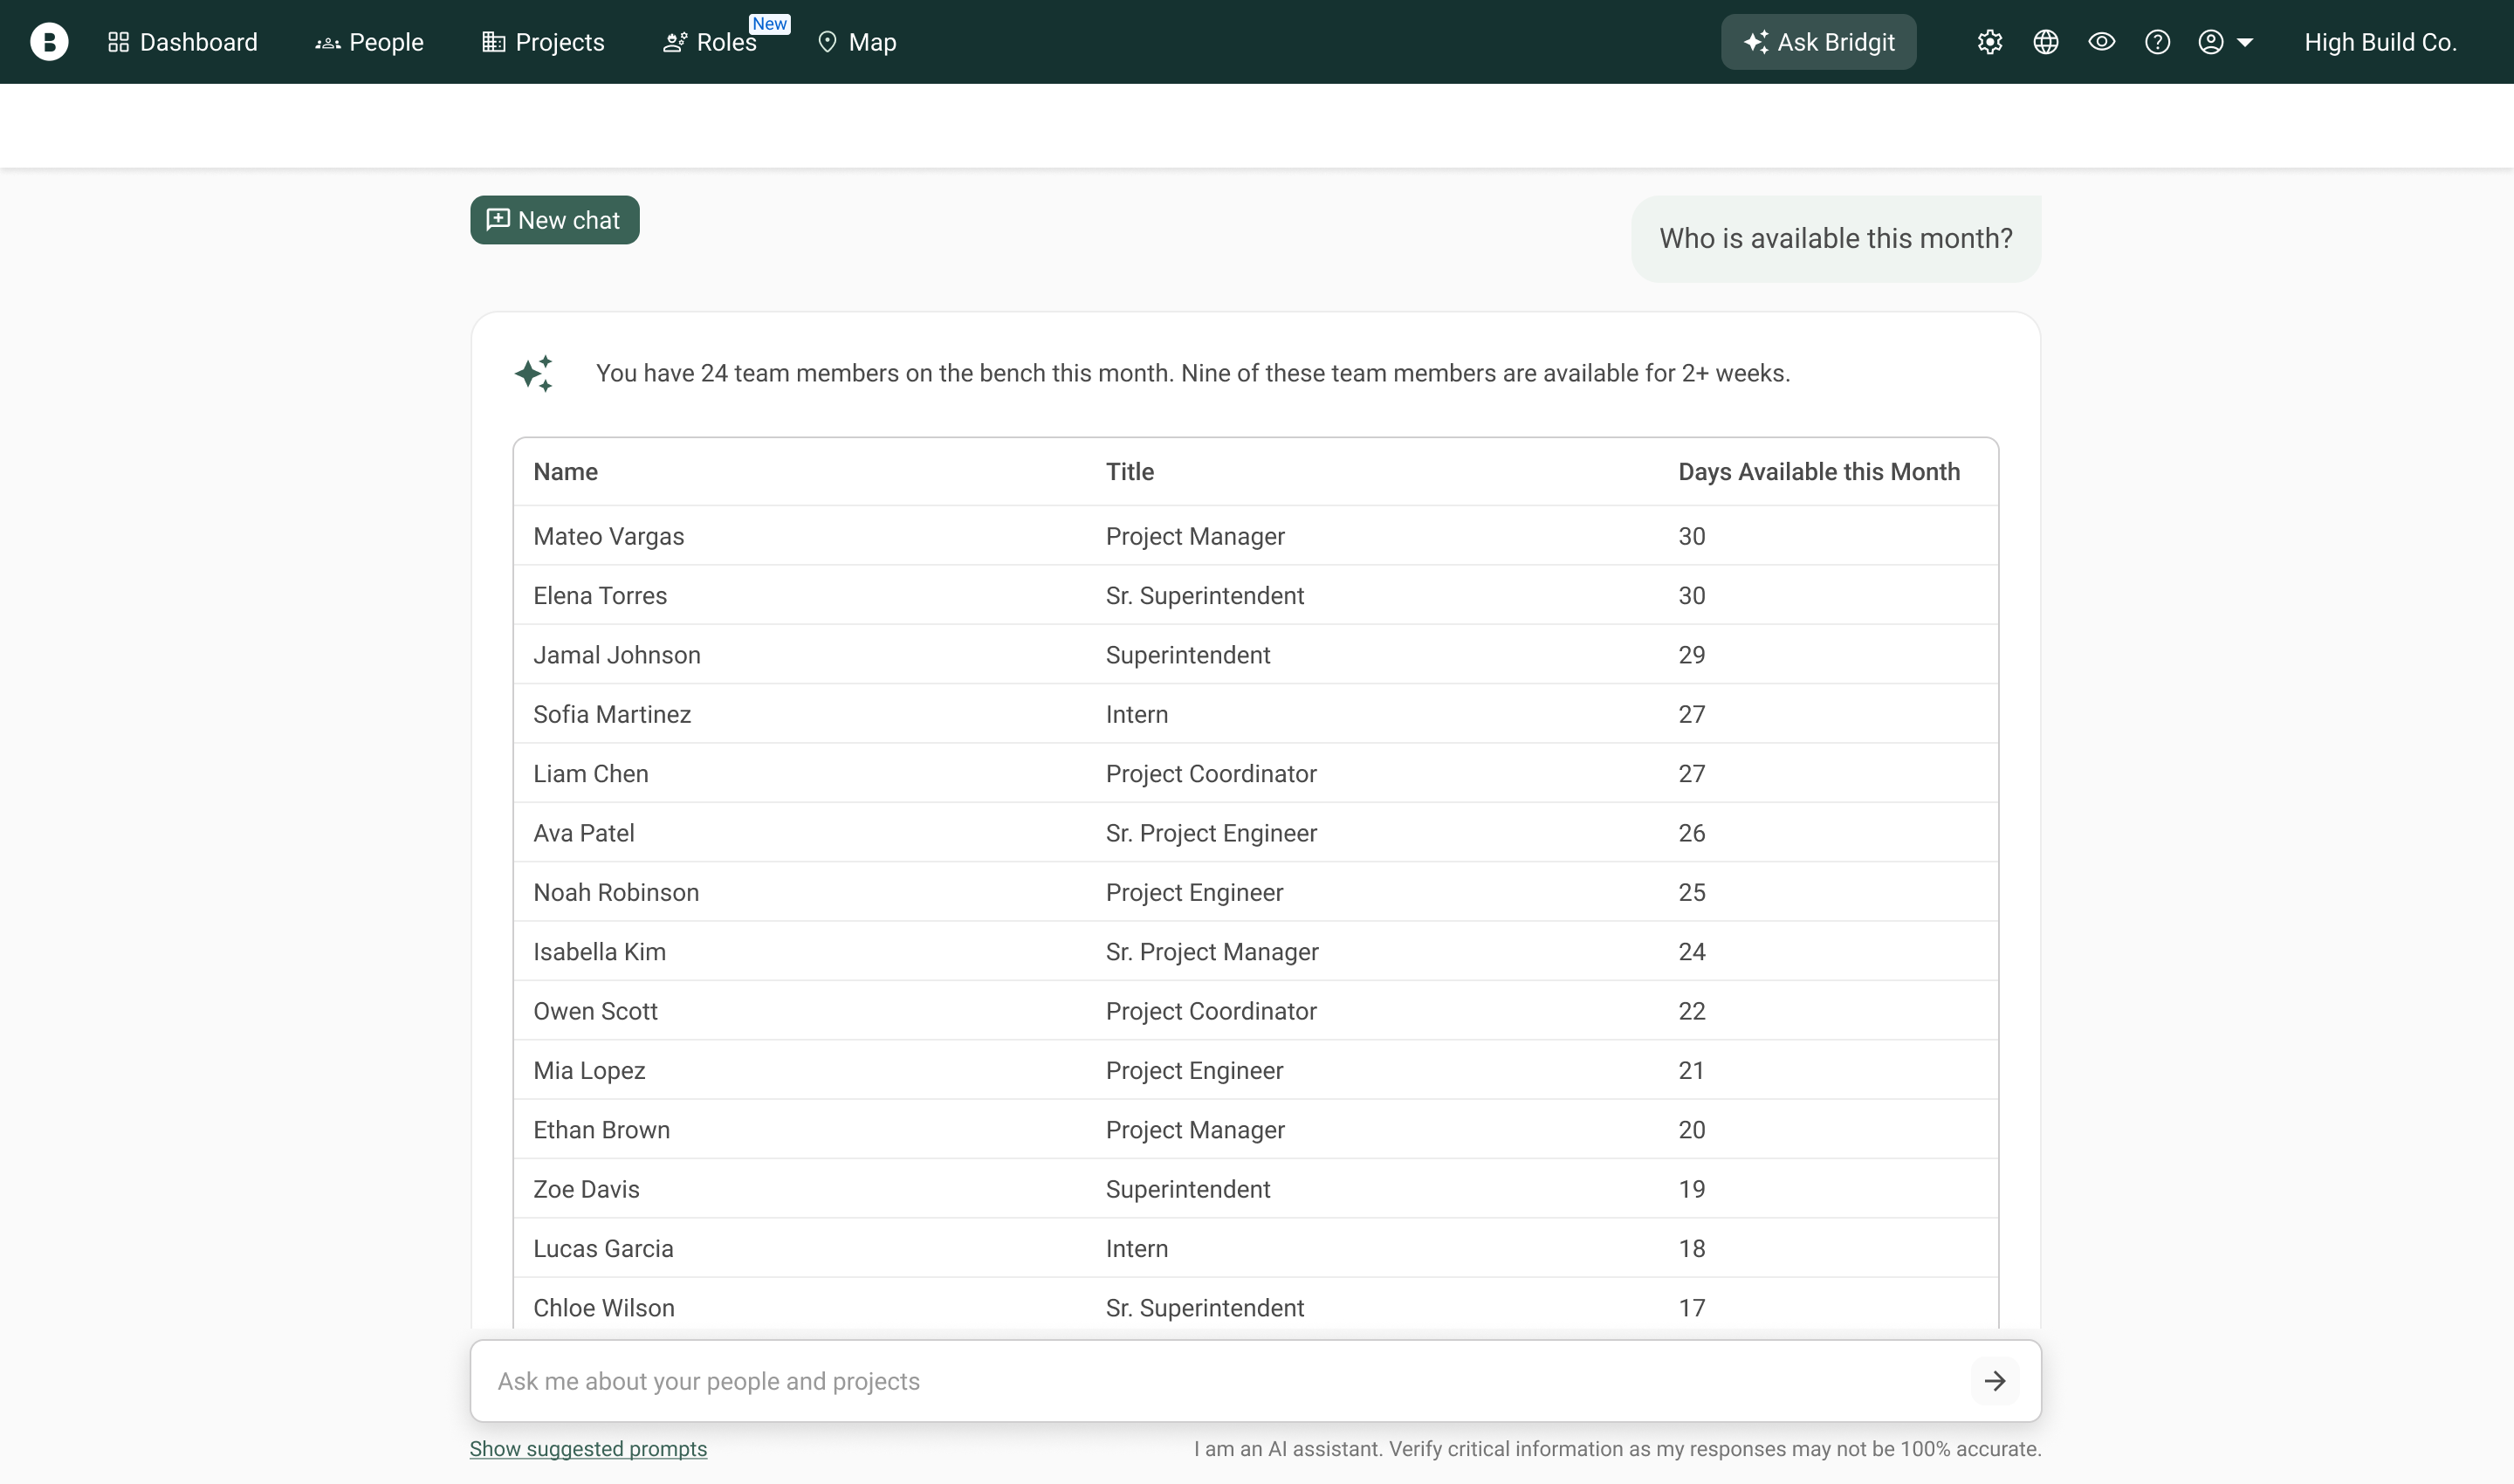The width and height of the screenshot is (2514, 1484).
Task: Click the New chat speech bubble icon
Action: 498,219
